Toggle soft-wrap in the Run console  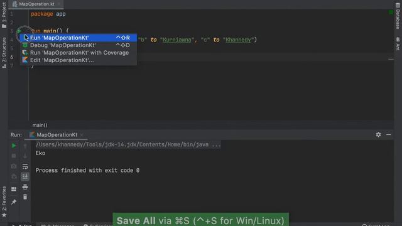point(25,166)
